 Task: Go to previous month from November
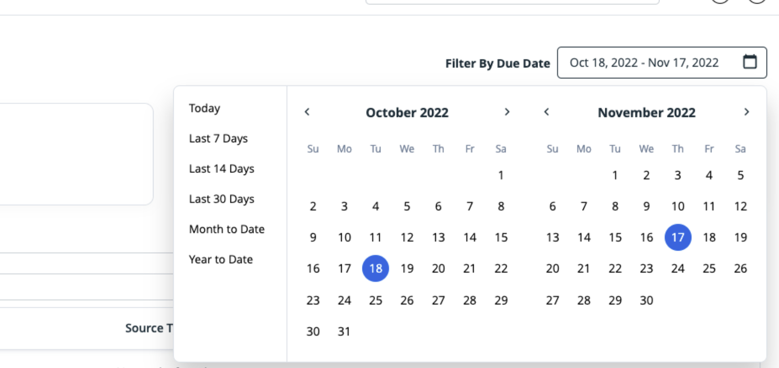tap(547, 112)
